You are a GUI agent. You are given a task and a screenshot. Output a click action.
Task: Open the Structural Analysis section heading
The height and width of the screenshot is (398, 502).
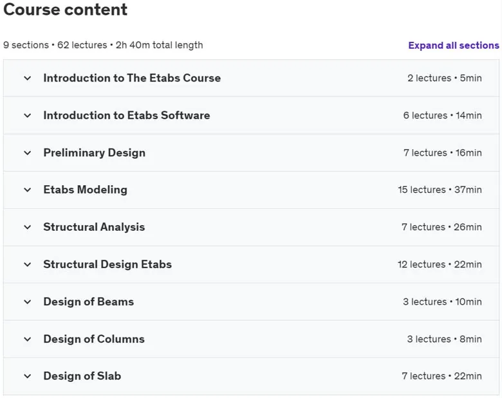point(94,227)
